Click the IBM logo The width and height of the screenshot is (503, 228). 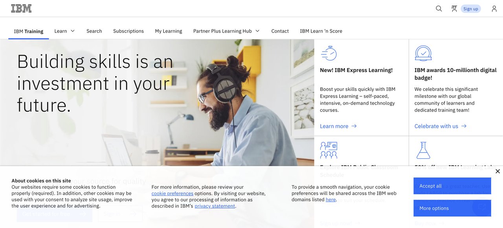(21, 8)
